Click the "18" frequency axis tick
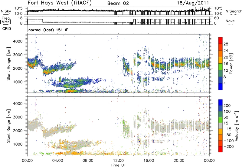 [20, 18]
